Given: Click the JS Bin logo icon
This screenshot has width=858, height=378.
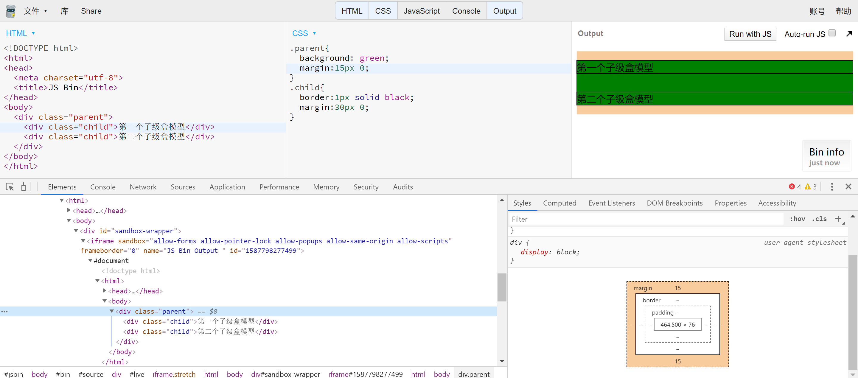Looking at the screenshot, I should (x=11, y=11).
